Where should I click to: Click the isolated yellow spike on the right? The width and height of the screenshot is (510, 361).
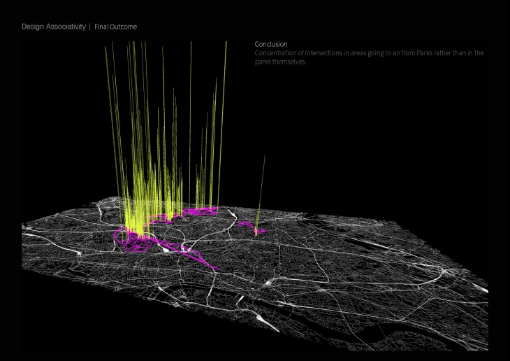pyautogui.click(x=264, y=158)
